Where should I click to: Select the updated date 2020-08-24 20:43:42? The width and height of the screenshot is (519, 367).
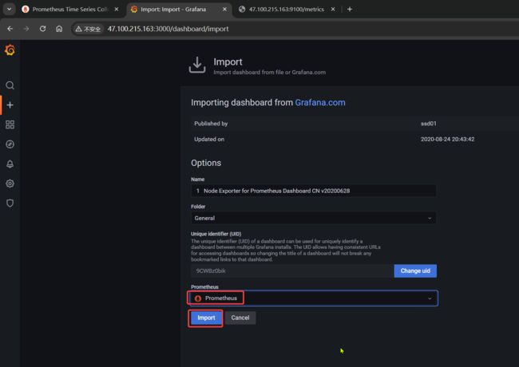pyautogui.click(x=447, y=140)
